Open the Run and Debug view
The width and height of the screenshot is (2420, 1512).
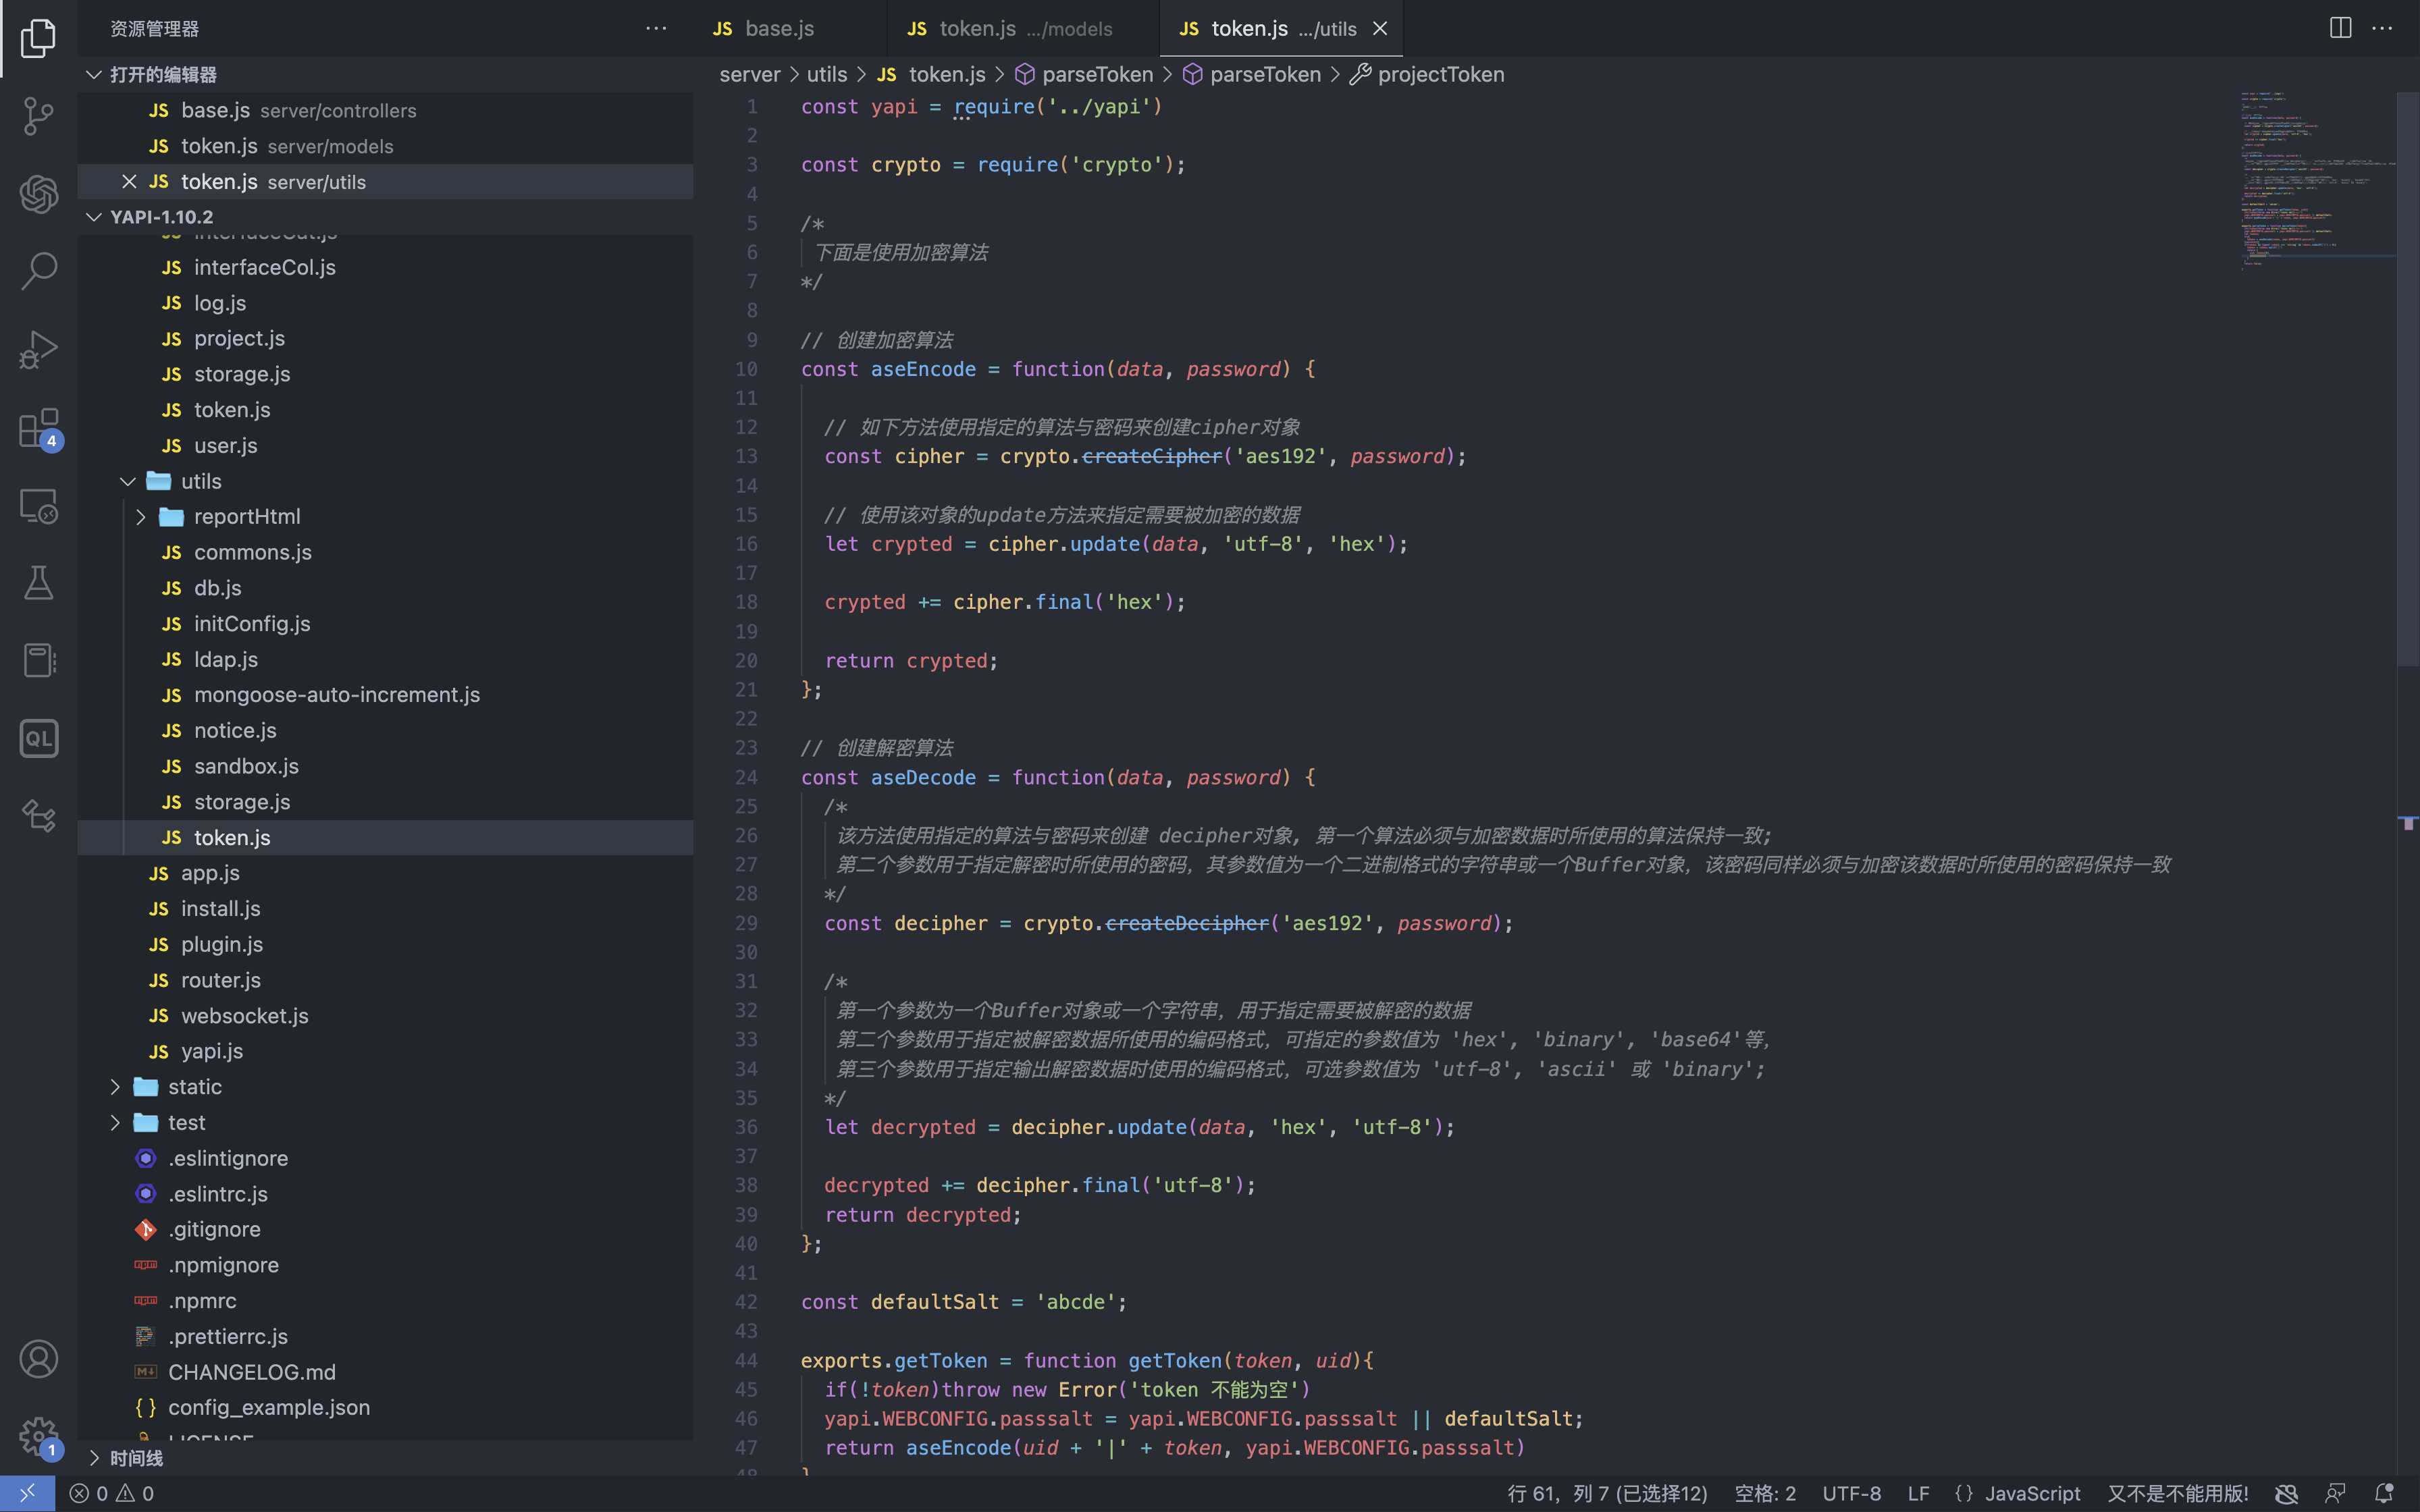pyautogui.click(x=38, y=349)
